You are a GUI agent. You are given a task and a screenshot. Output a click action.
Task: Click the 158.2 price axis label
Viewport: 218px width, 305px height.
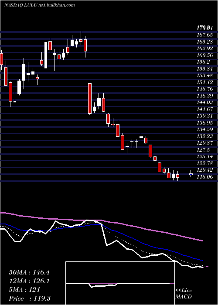pyautogui.click(x=204, y=62)
